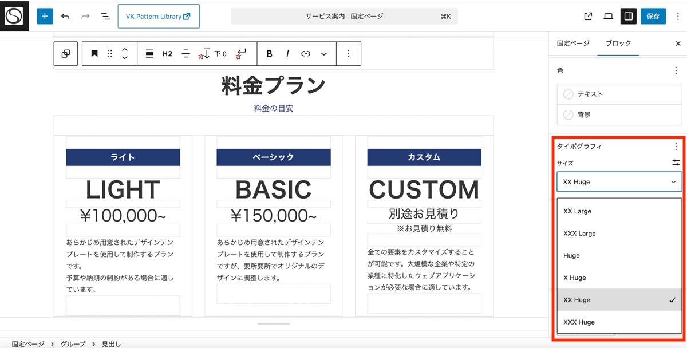The image size is (687, 348).
Task: Select Huge font size option
Action: [x=620, y=256]
